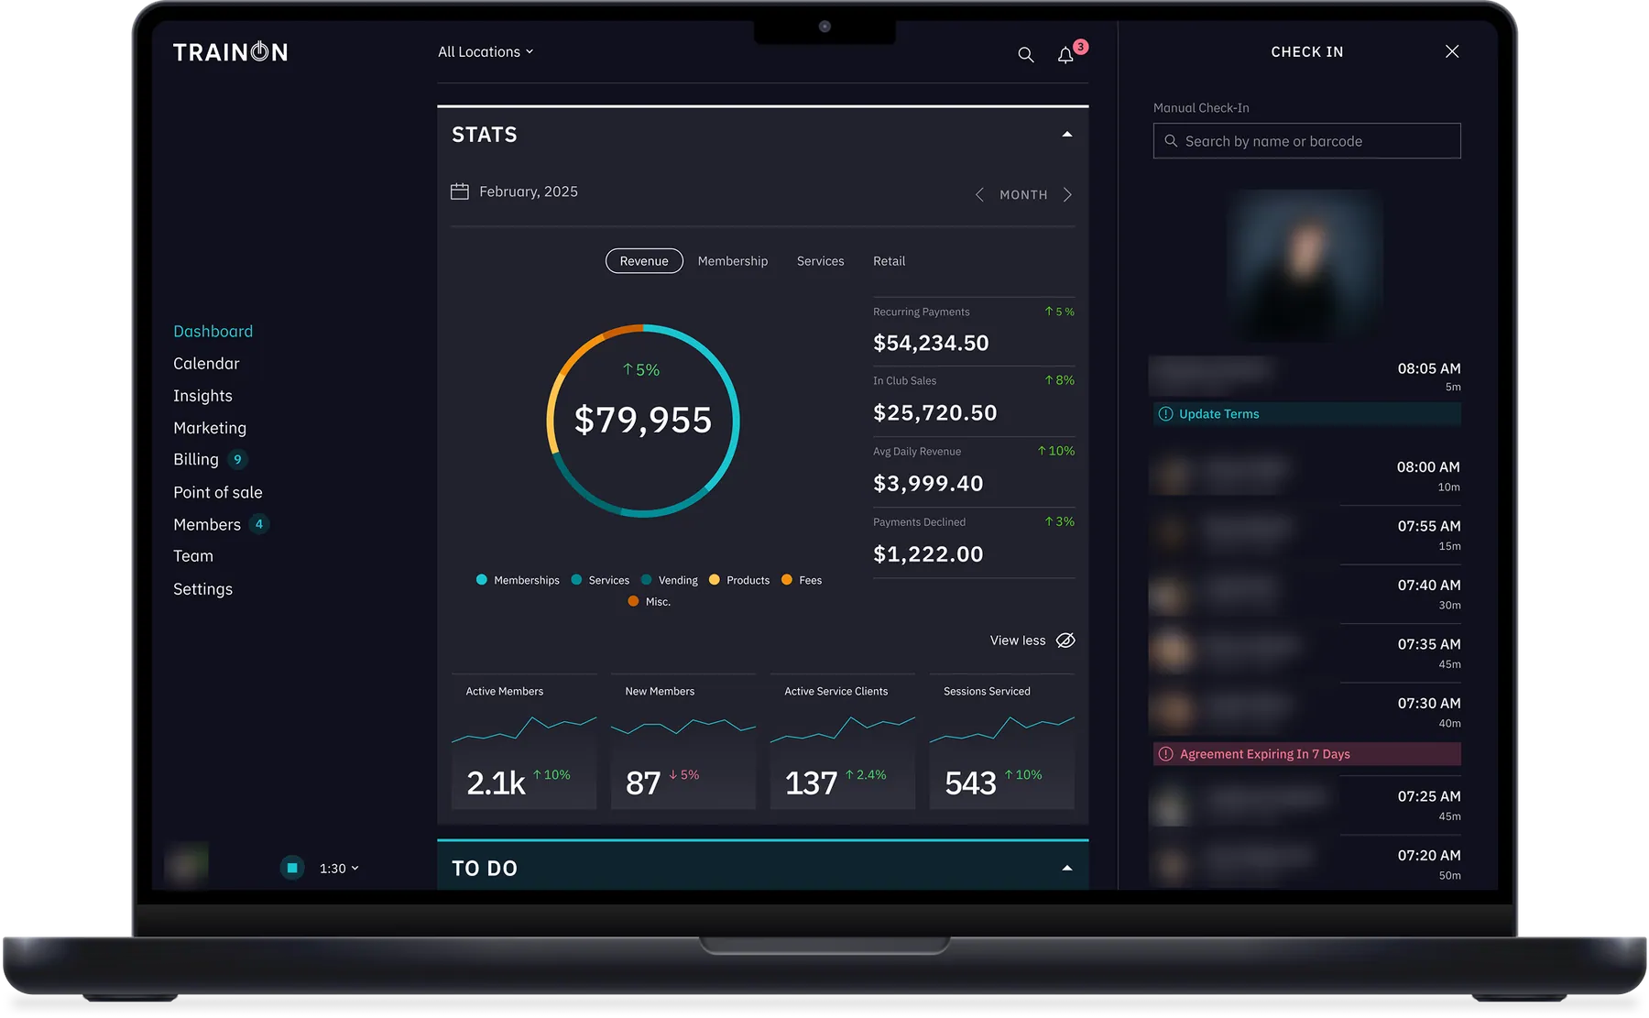Switch to the Services tab
The width and height of the screenshot is (1649, 1018).
click(x=821, y=261)
